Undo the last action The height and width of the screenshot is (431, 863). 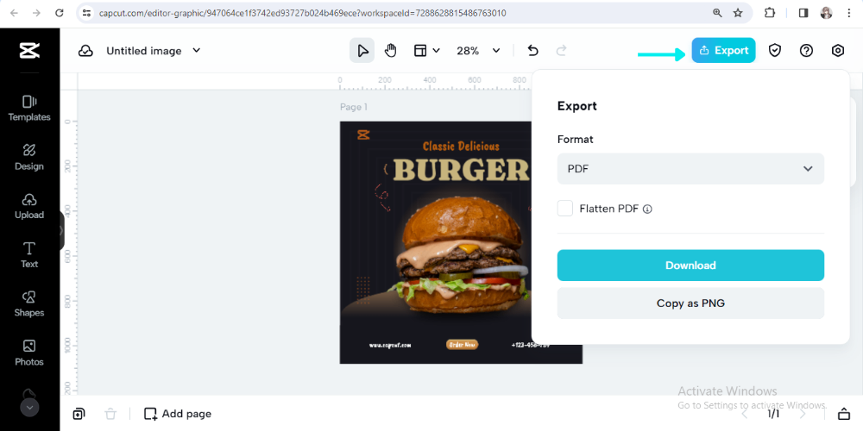click(532, 51)
